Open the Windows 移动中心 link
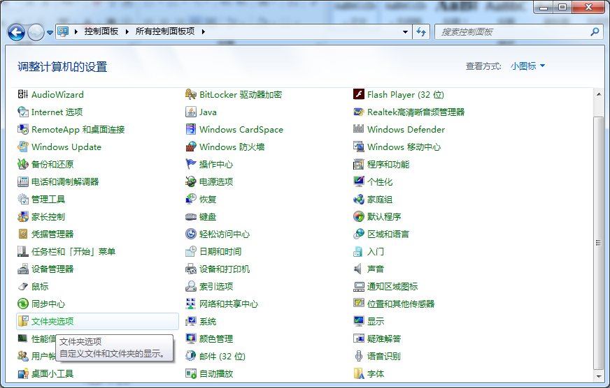The image size is (610, 388). [404, 147]
